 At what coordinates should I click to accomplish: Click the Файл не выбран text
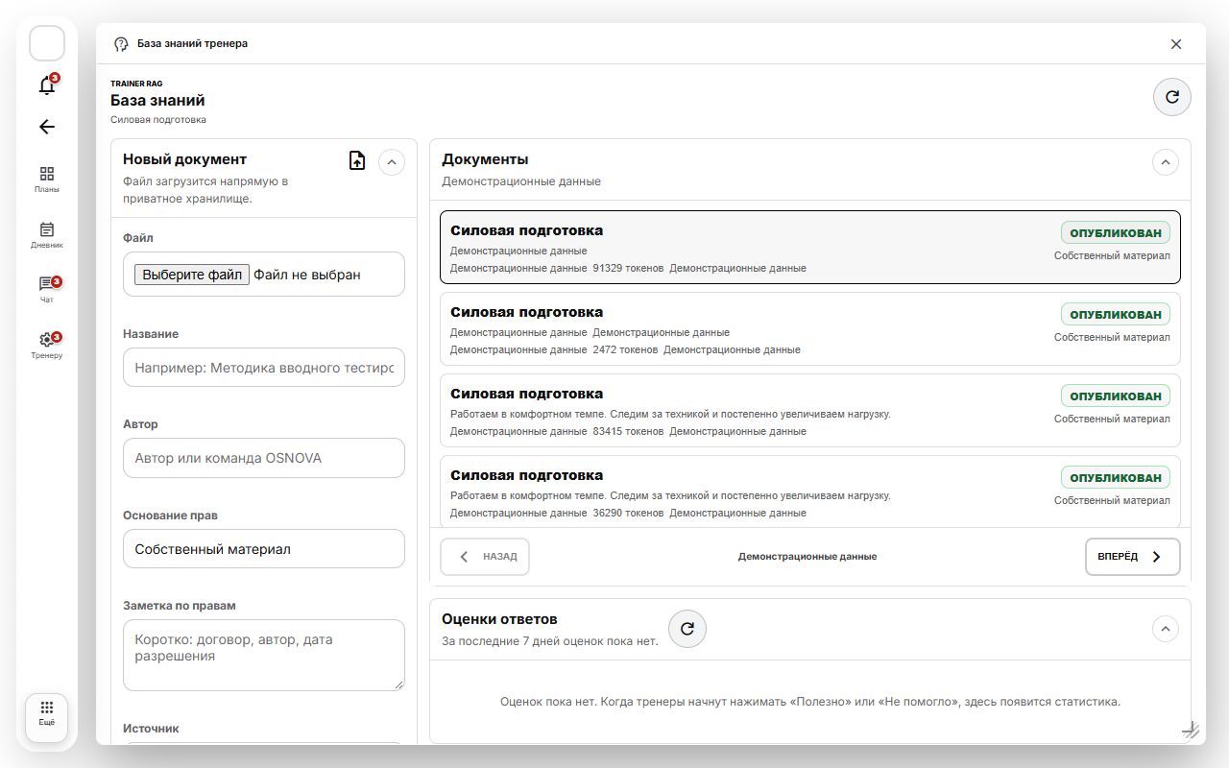[307, 275]
